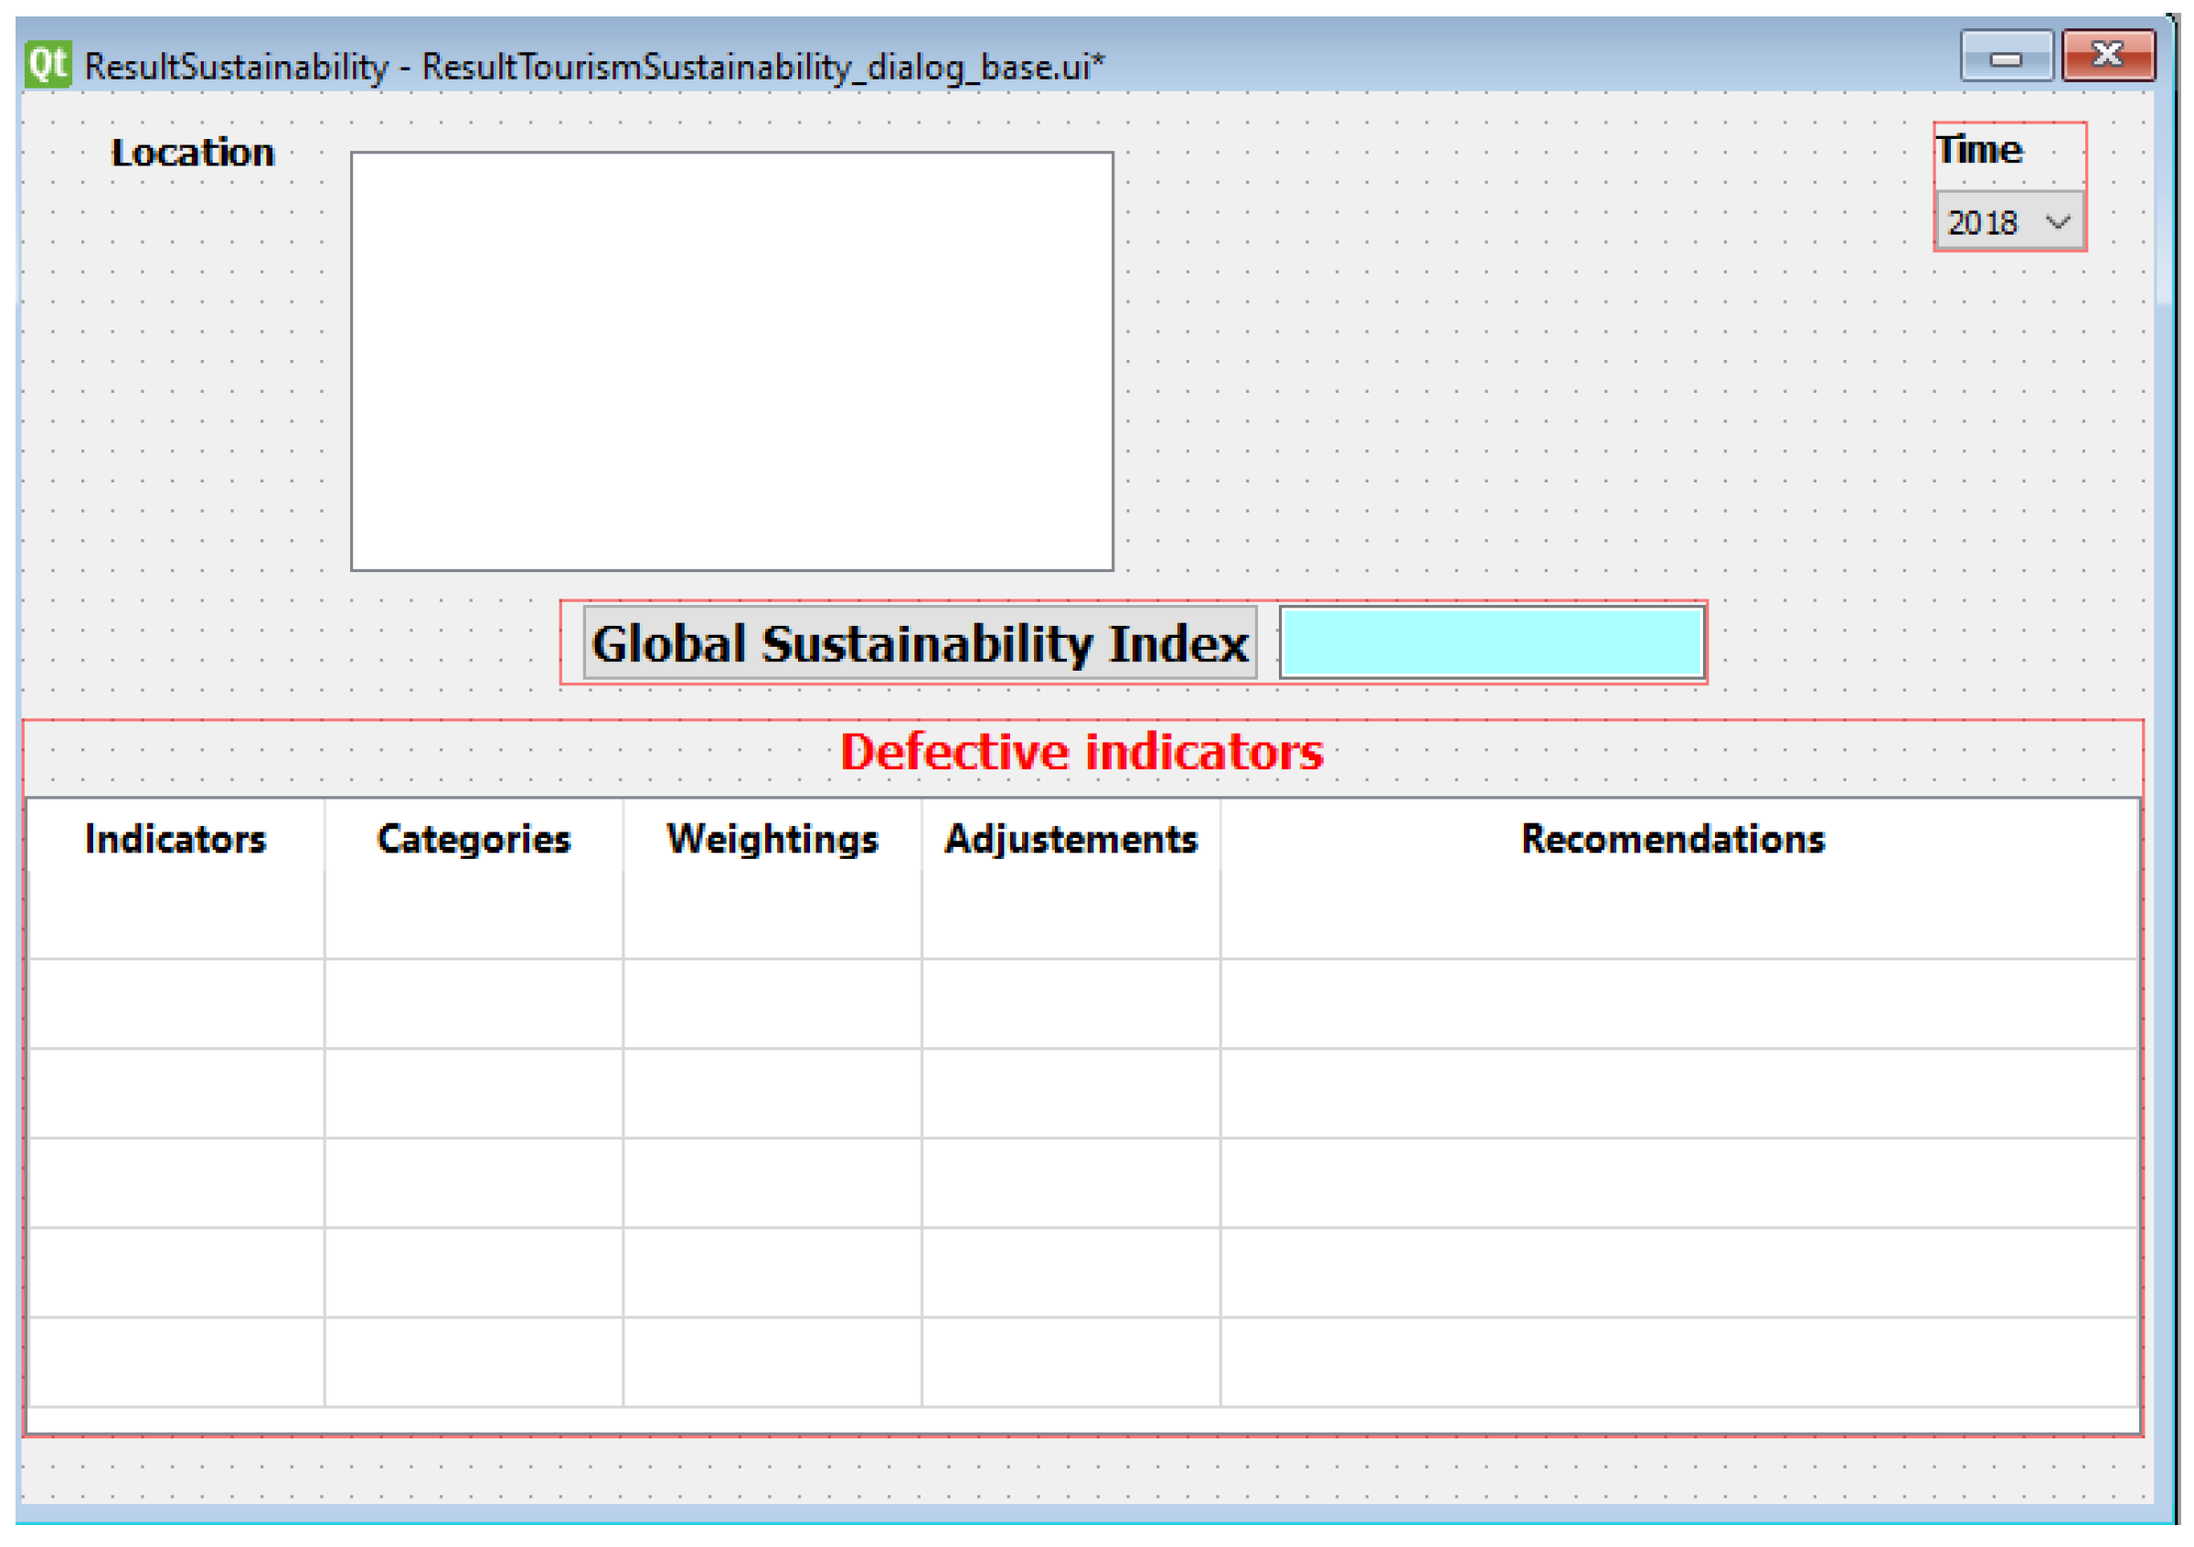
Task: Select the Recomendations column header
Action: [1673, 840]
